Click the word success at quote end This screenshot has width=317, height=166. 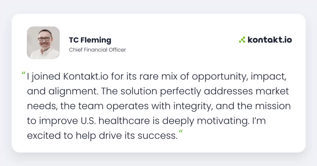(158, 136)
